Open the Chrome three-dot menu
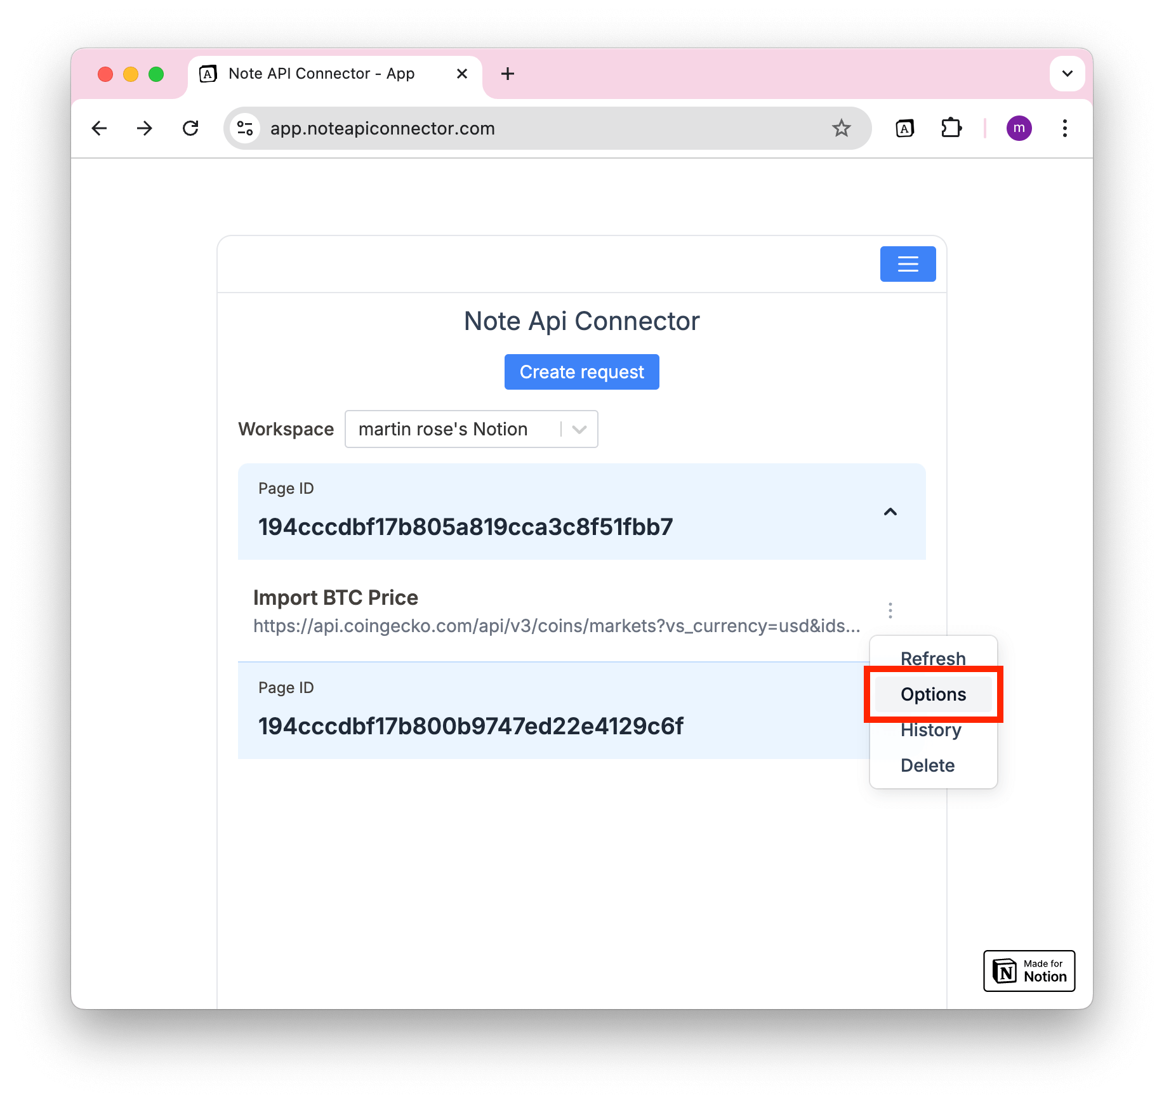Image resolution: width=1164 pixels, height=1103 pixels. click(x=1064, y=128)
